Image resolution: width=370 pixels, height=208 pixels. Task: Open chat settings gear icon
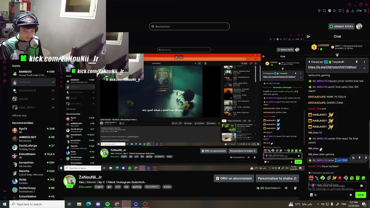(x=351, y=195)
